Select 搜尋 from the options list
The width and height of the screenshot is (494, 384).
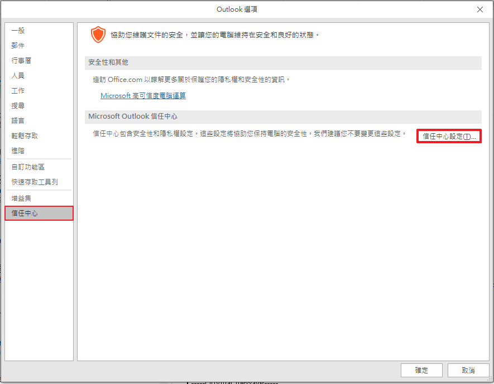pos(18,105)
